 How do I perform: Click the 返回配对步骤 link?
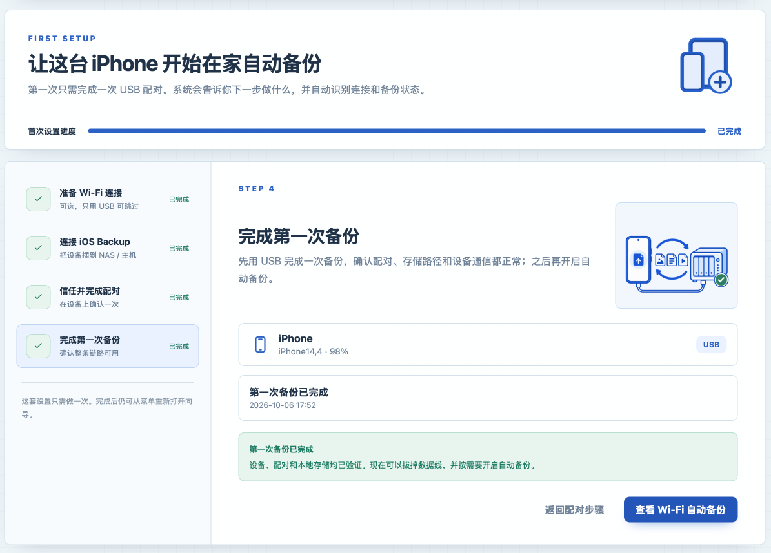point(574,510)
